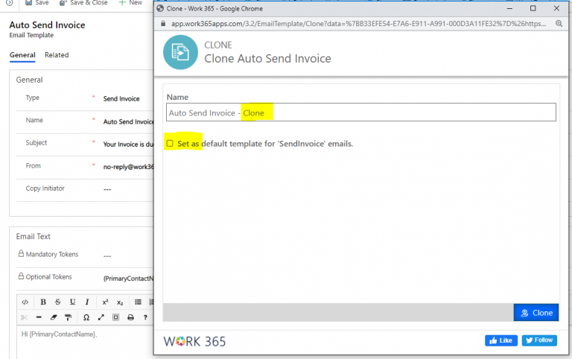The height and width of the screenshot is (359, 572).
Task: Apply bold formatting in email editor
Action: pyautogui.click(x=43, y=302)
